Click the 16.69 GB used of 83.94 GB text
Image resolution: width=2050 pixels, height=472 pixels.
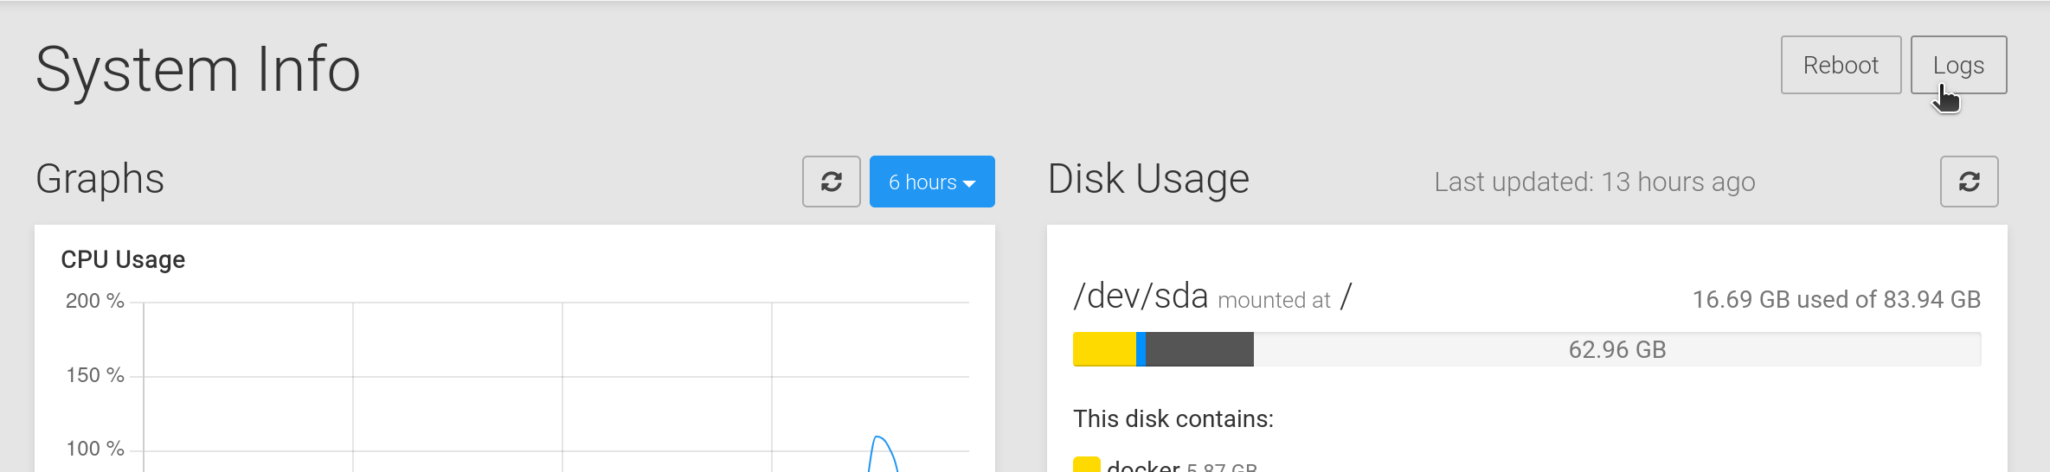click(x=1836, y=300)
